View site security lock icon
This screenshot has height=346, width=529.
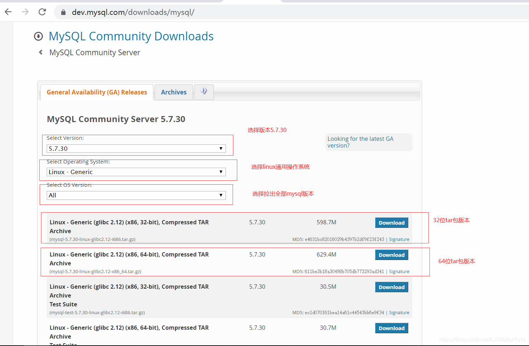tap(63, 12)
